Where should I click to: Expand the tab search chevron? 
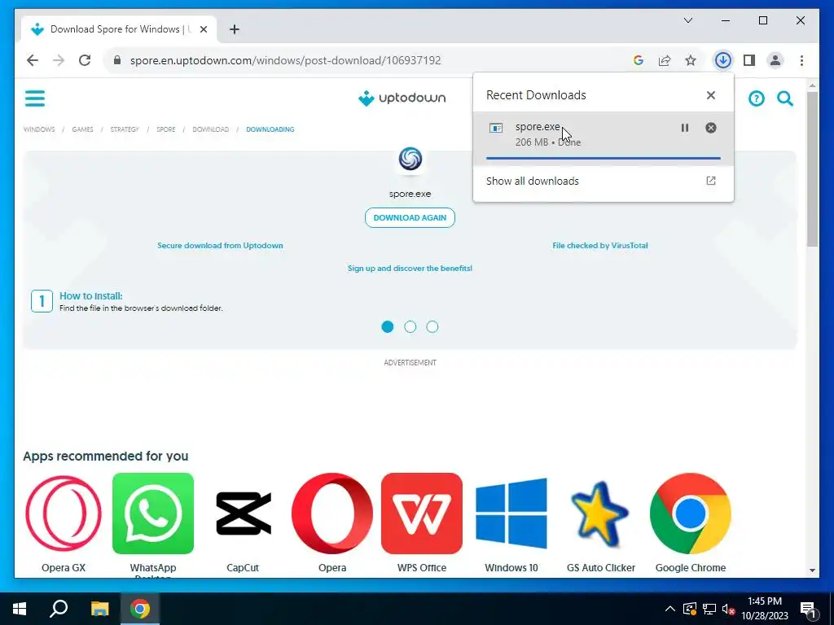[x=688, y=20]
